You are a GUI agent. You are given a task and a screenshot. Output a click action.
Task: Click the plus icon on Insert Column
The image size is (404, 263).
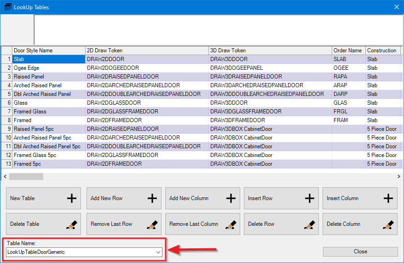(388, 198)
